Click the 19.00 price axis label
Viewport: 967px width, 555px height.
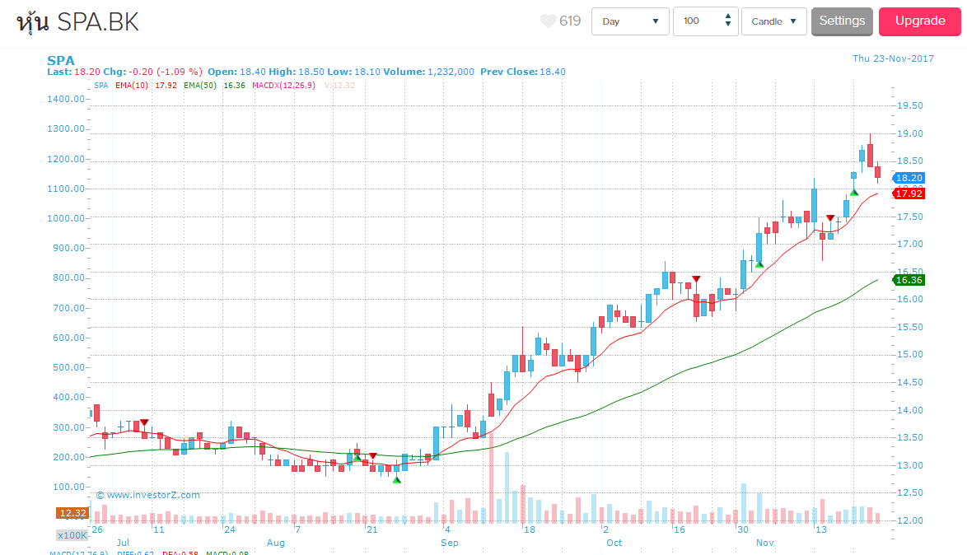click(909, 133)
